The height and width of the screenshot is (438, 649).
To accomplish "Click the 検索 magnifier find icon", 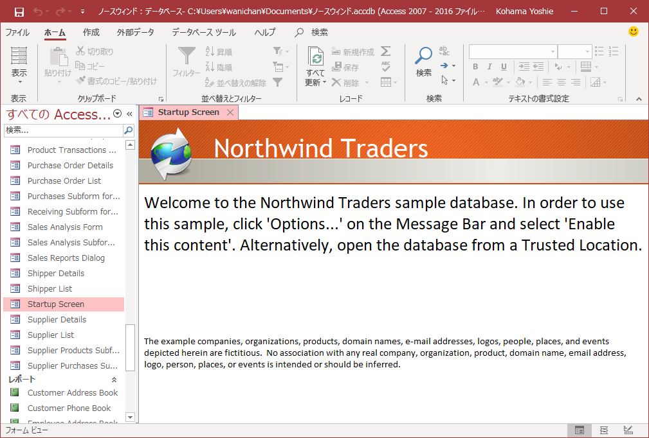I will [424, 56].
